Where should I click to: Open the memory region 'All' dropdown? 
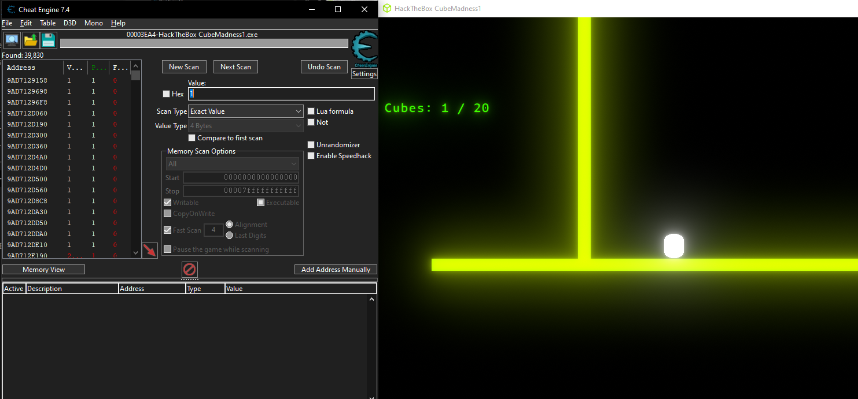click(232, 164)
